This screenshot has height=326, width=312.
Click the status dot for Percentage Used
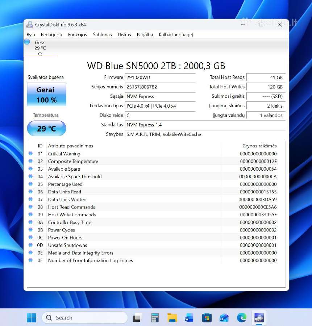tap(30, 184)
